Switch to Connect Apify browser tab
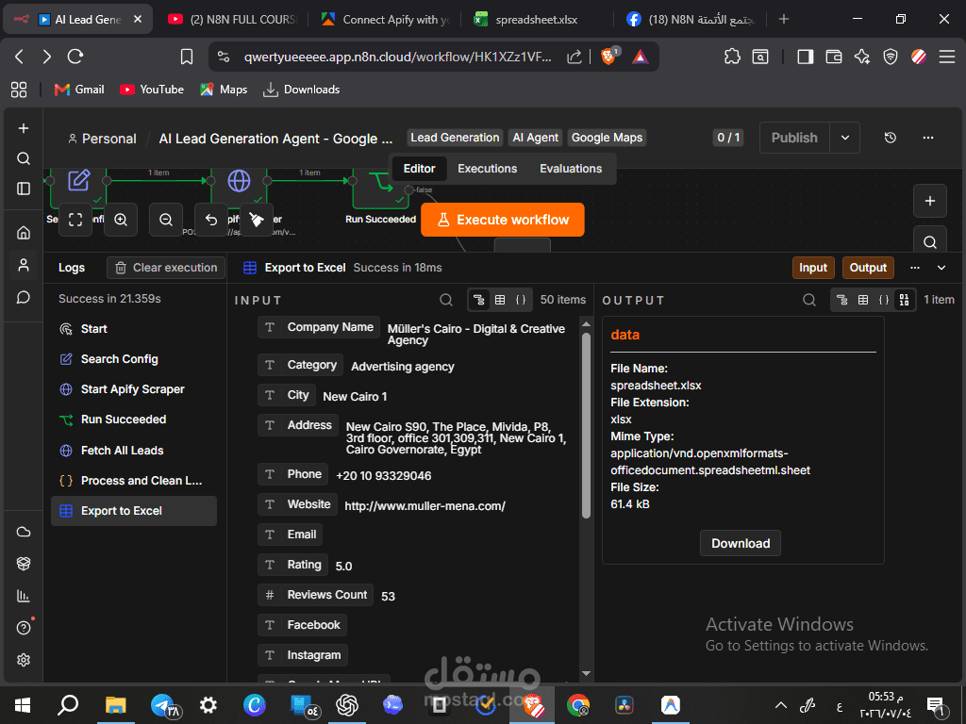Screen dimensions: 966x724 point(386,20)
